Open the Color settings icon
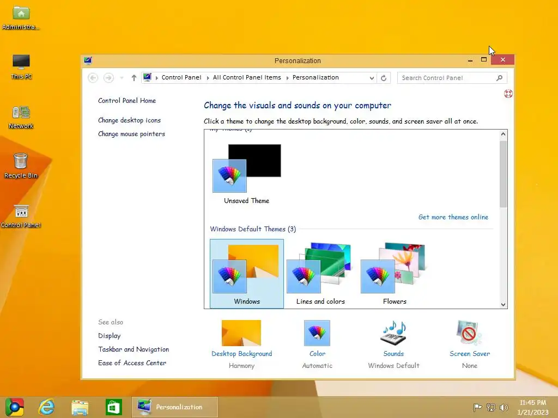 317,333
